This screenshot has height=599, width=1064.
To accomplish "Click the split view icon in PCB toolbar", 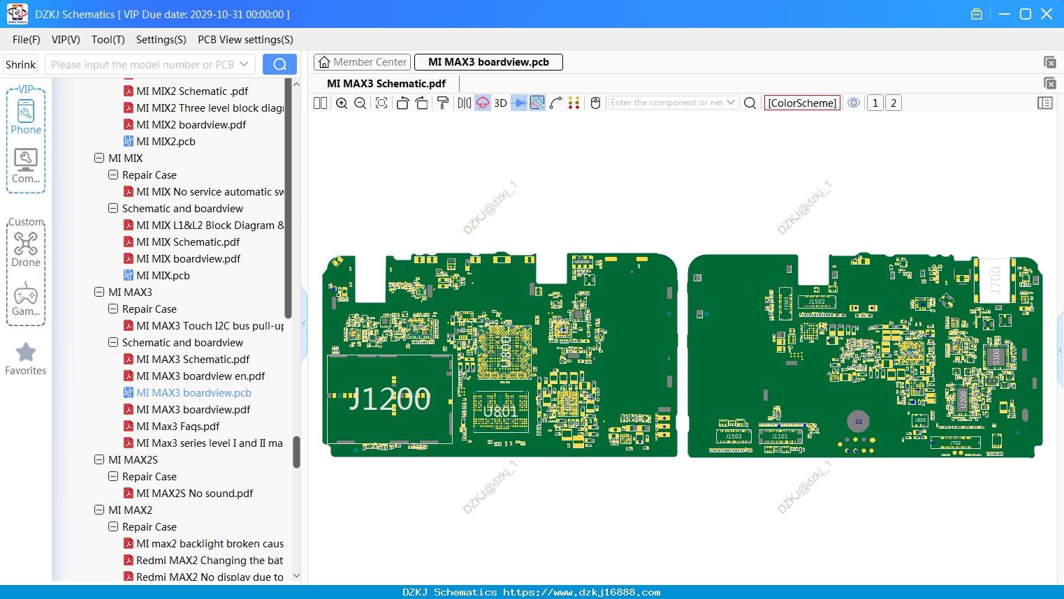I will coord(320,103).
